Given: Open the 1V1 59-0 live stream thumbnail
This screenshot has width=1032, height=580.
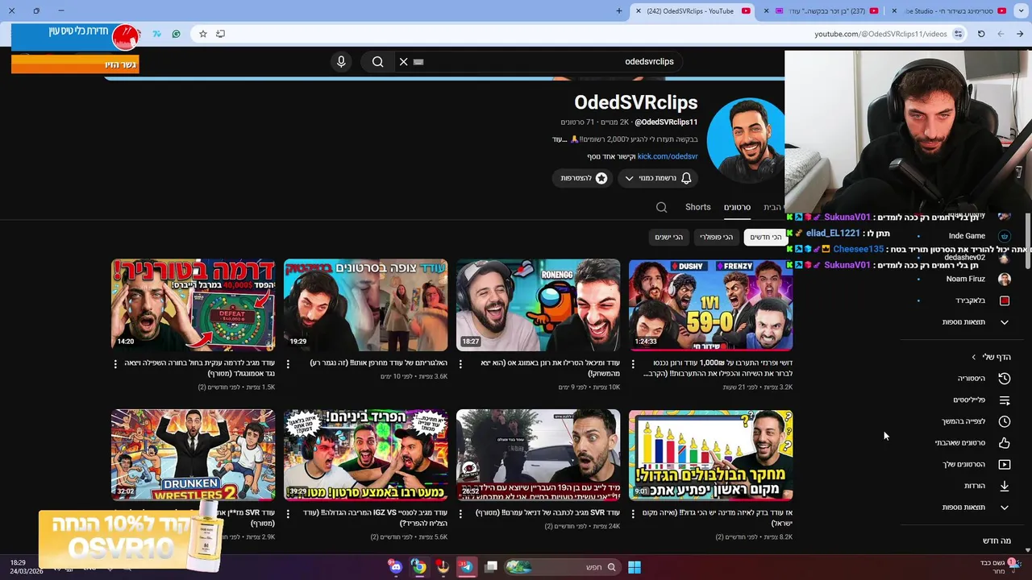Looking at the screenshot, I should (x=710, y=304).
